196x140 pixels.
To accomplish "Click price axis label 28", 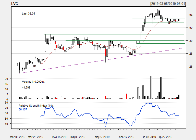I will point(191,54).
